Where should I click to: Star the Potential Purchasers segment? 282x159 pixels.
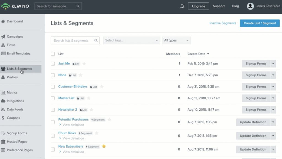109,119
